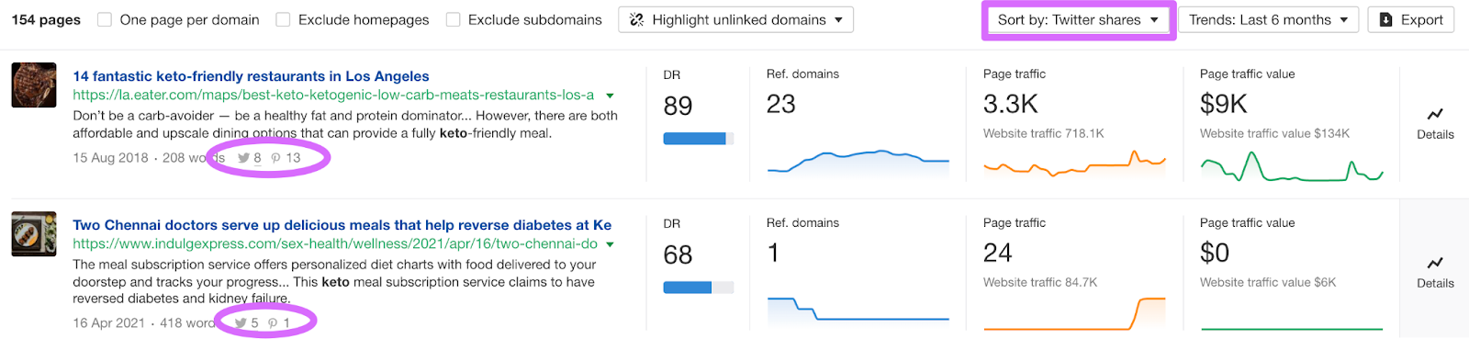
Task: Click the Pinterest shares icon showing 13
Action: (275, 158)
